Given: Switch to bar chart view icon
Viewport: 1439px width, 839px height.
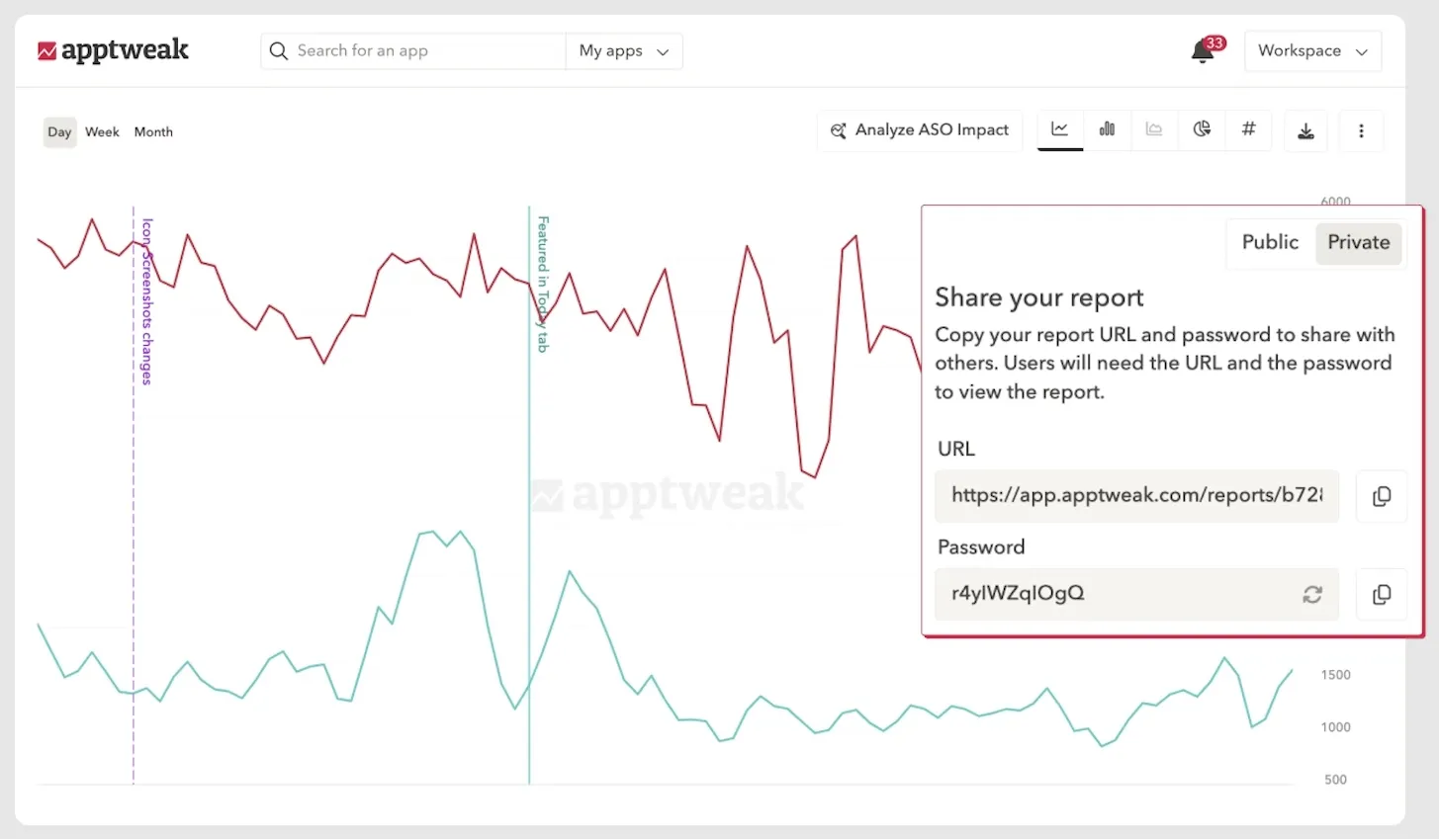Looking at the screenshot, I should [1107, 129].
